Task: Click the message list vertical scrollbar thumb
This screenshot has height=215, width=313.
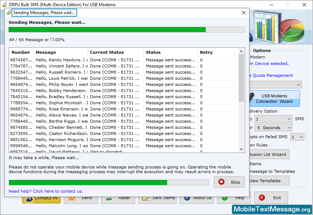Action: [x=241, y=78]
